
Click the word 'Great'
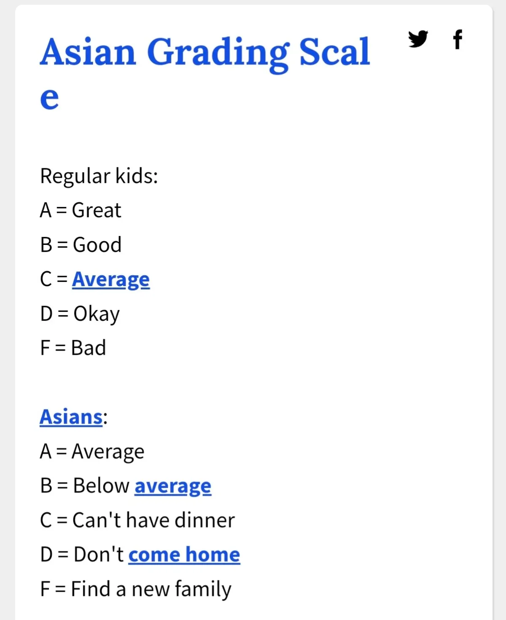tap(97, 210)
